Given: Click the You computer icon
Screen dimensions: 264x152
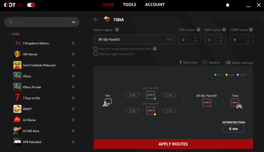Looking at the screenshot, I should (x=107, y=102).
